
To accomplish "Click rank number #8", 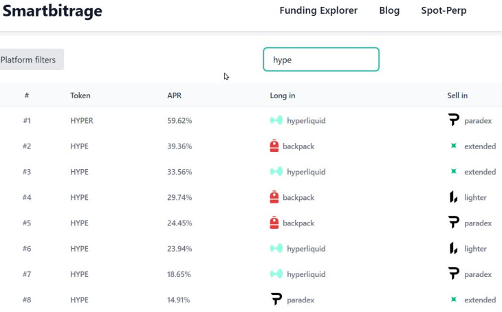I will coord(27,300).
